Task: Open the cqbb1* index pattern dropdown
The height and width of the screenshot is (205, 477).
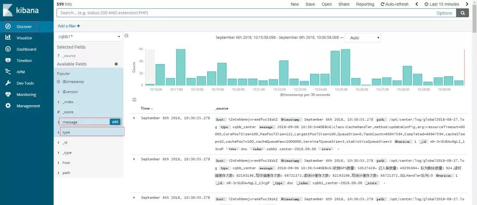Action: pos(89,37)
